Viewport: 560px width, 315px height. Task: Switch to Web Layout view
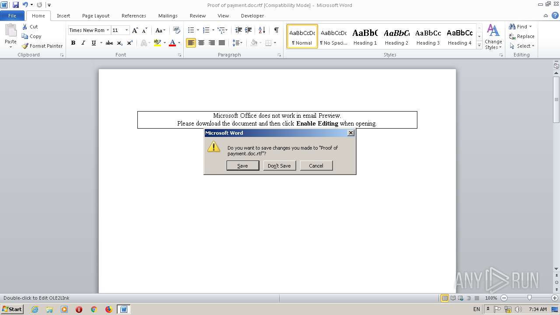pyautogui.click(x=460, y=298)
